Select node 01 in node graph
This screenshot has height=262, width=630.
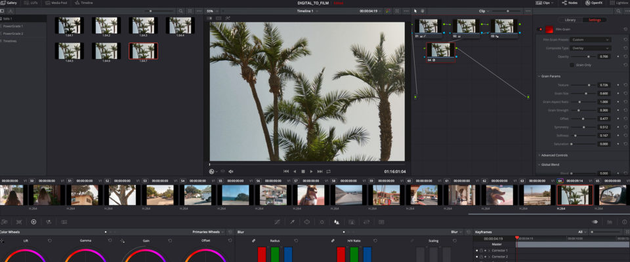429,28
